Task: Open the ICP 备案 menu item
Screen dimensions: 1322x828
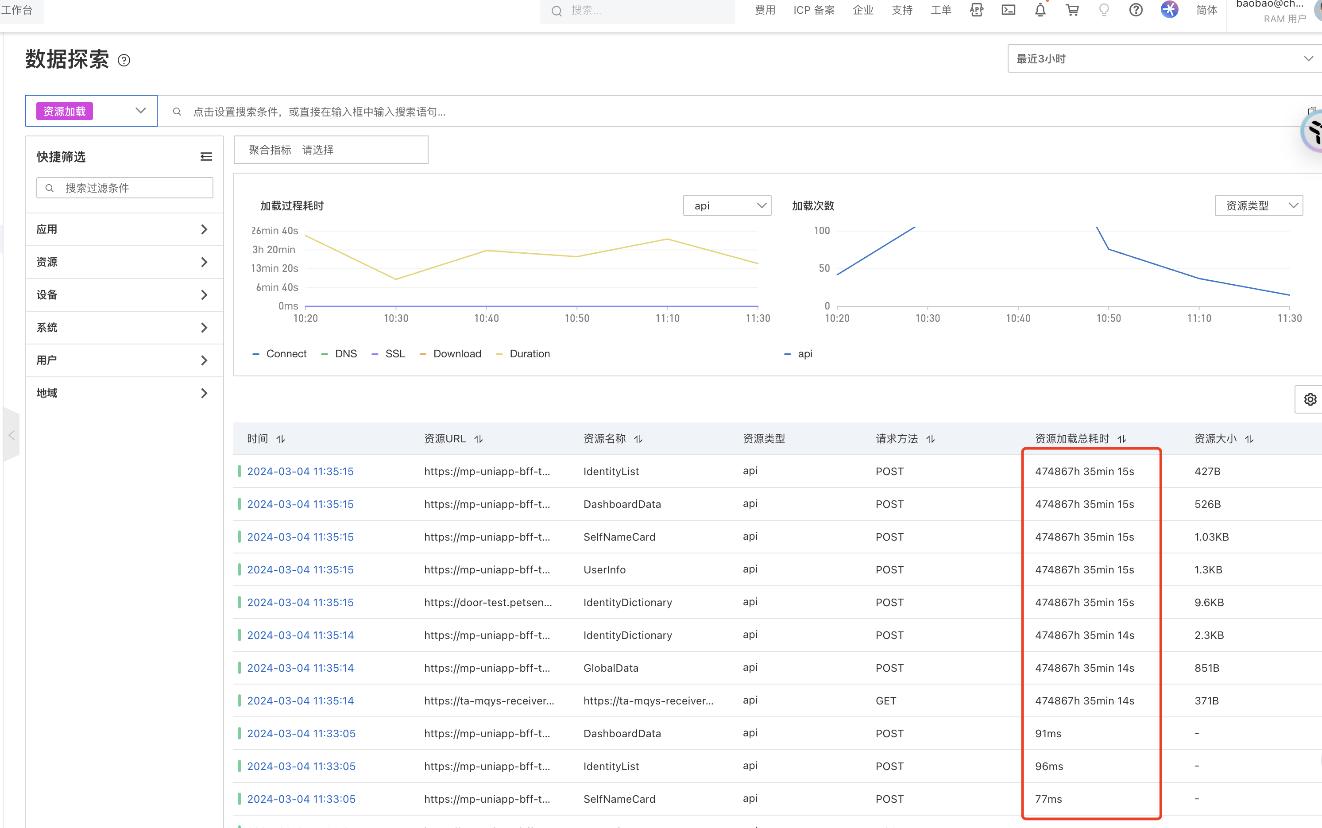Action: tap(814, 10)
